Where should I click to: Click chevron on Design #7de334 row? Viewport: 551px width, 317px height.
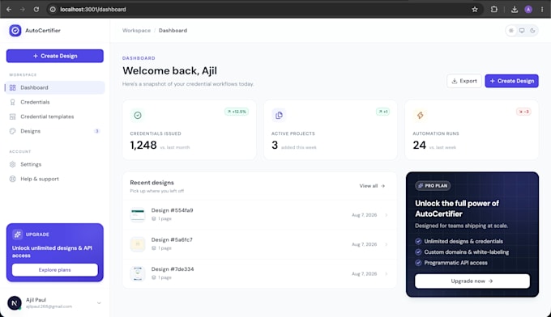[387, 274]
